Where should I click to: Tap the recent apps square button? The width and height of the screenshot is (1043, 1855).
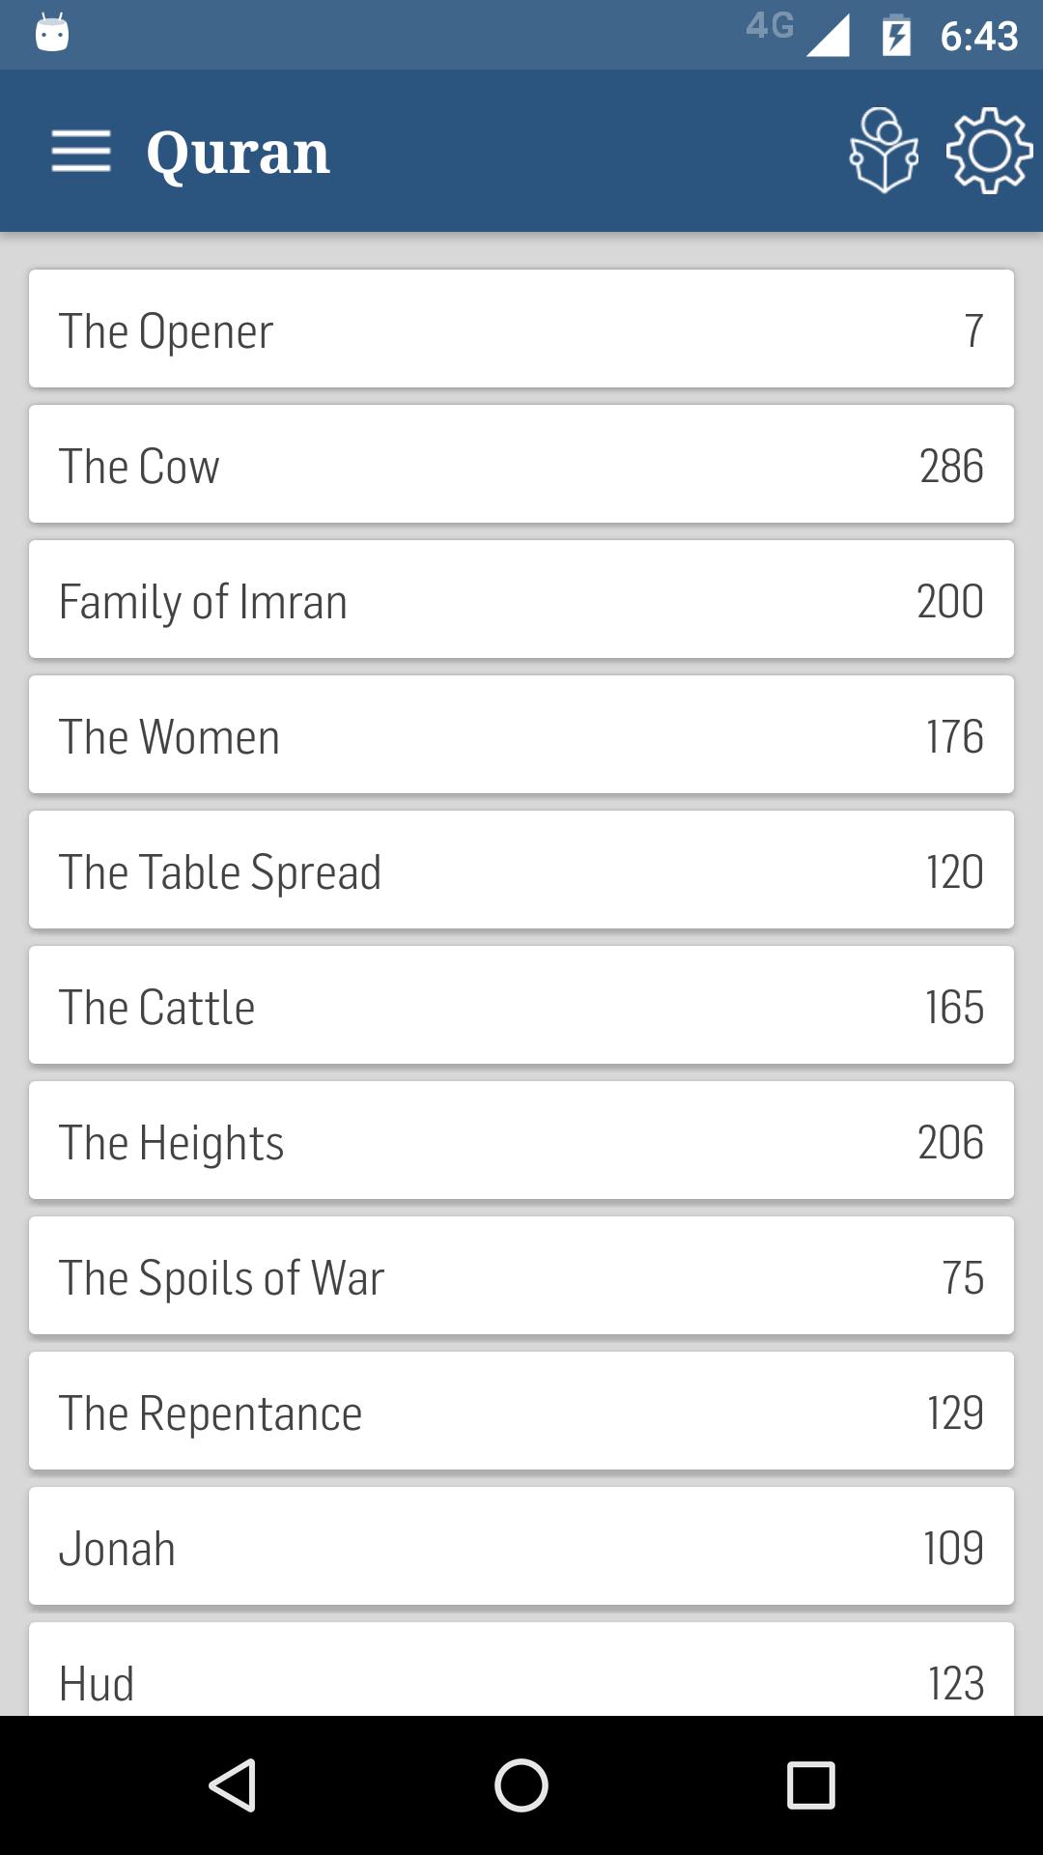pyautogui.click(x=810, y=1784)
